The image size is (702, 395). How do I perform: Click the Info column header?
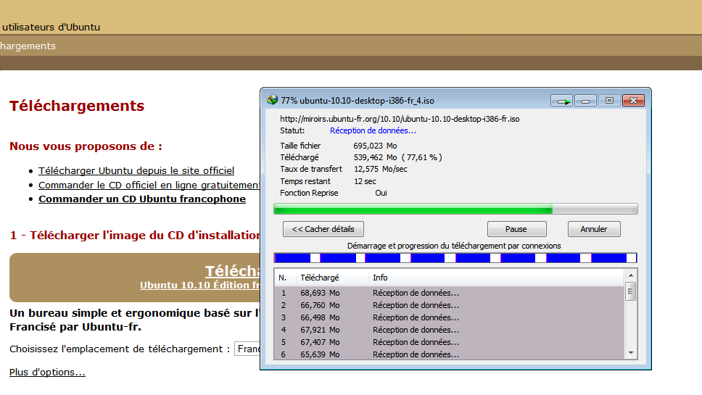coord(495,278)
